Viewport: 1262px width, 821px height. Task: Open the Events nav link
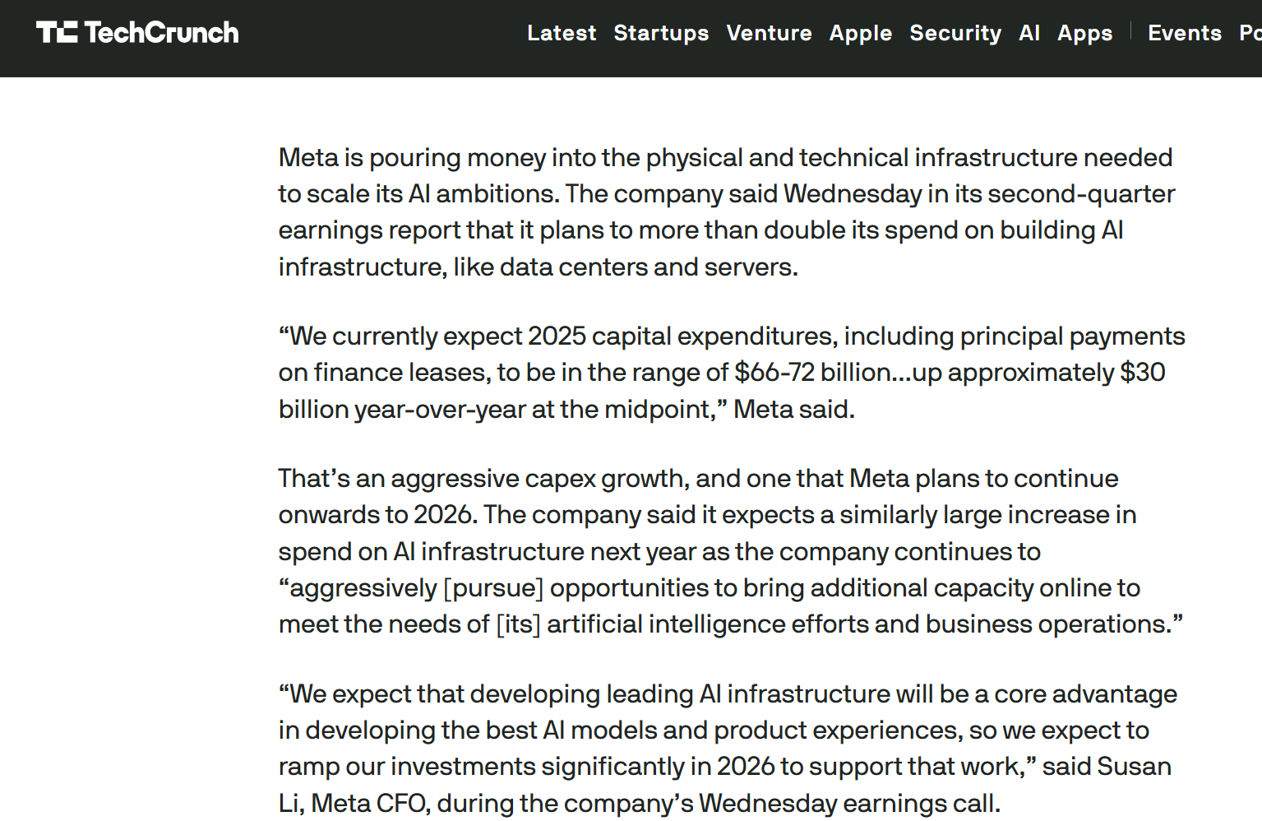tap(1184, 33)
